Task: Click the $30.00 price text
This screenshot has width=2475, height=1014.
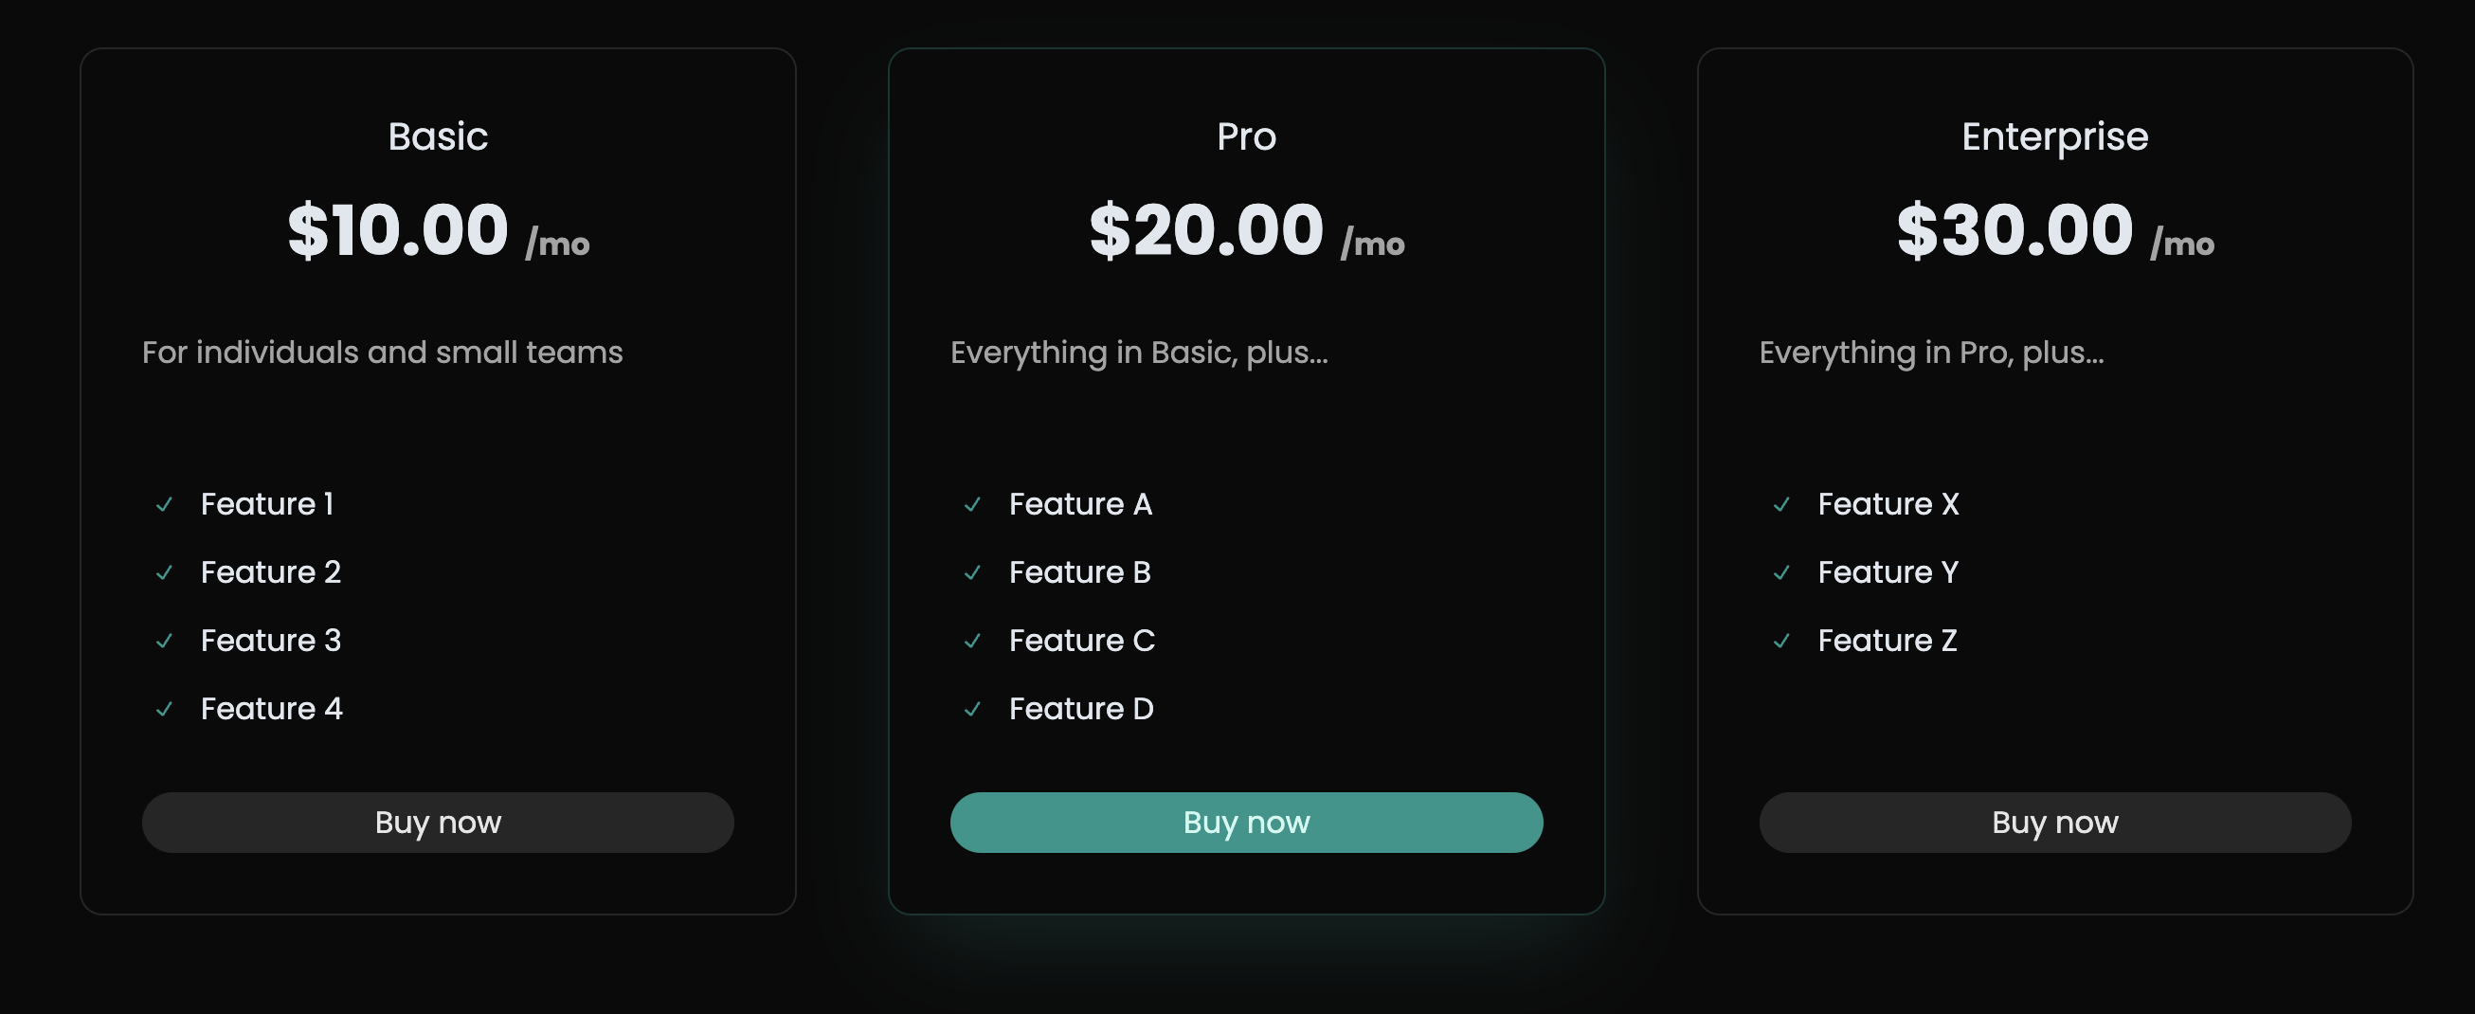Action: [x=2014, y=230]
